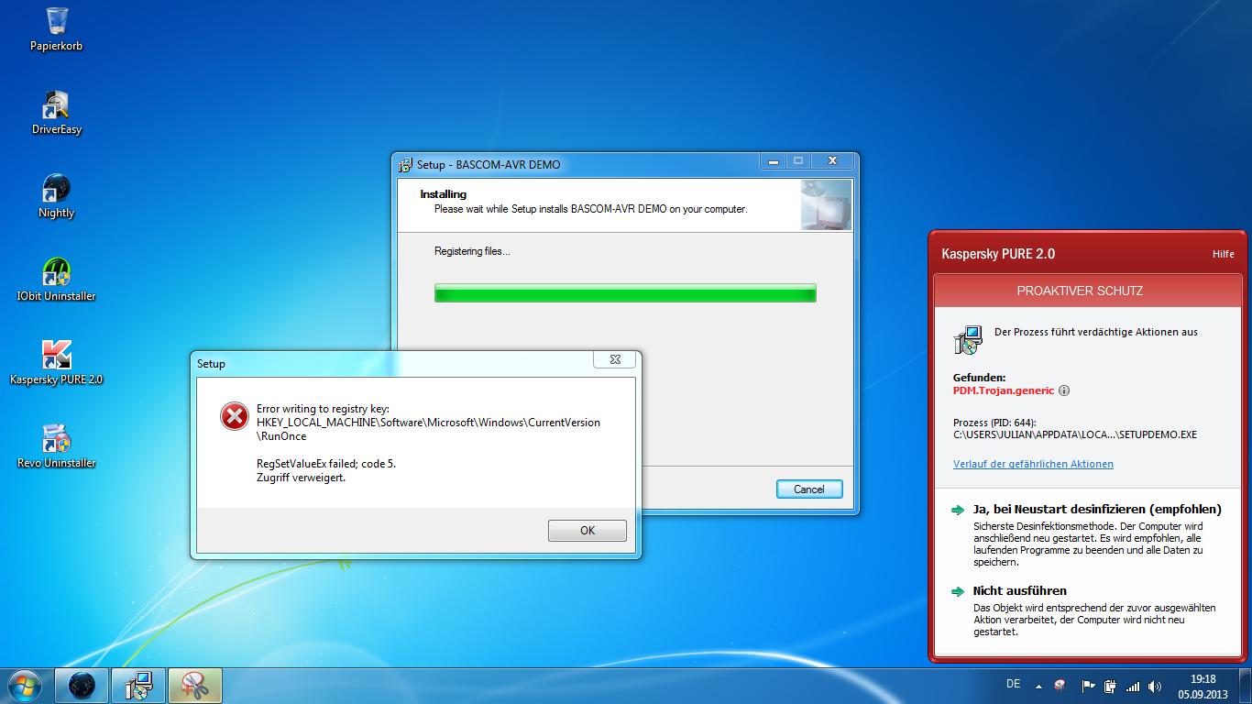The width and height of the screenshot is (1252, 704).
Task: Click the info icon beside PDM.Trojan.generic
Action: (x=1064, y=390)
